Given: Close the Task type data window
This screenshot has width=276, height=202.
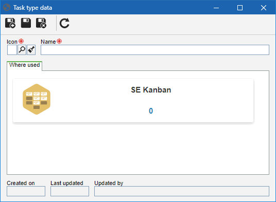Looking at the screenshot, I should pyautogui.click(x=264, y=8).
